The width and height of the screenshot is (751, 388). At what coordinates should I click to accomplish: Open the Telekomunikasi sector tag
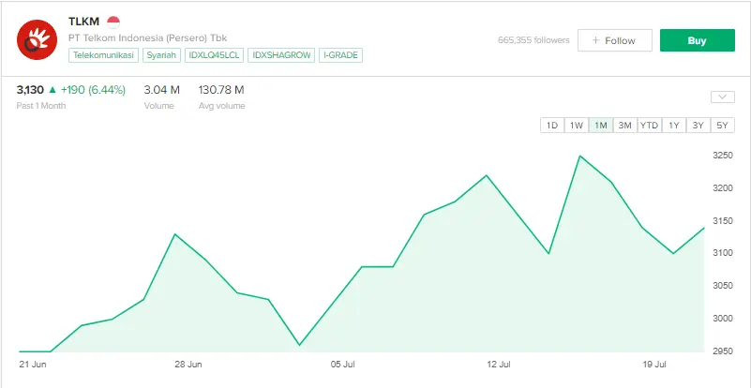point(104,55)
